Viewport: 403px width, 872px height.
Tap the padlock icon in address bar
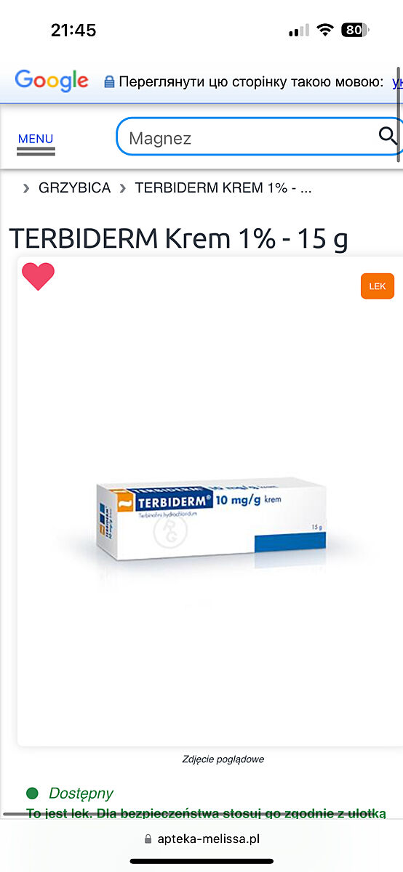pyautogui.click(x=148, y=839)
